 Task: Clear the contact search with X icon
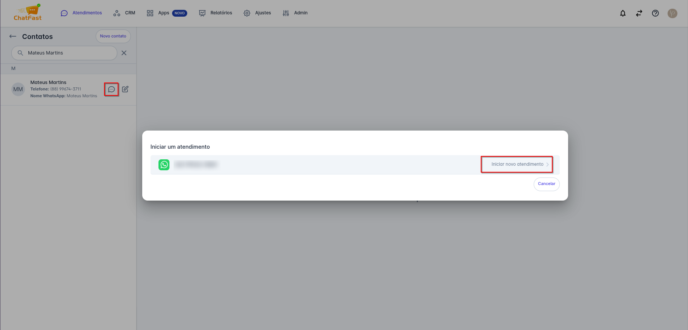click(124, 53)
